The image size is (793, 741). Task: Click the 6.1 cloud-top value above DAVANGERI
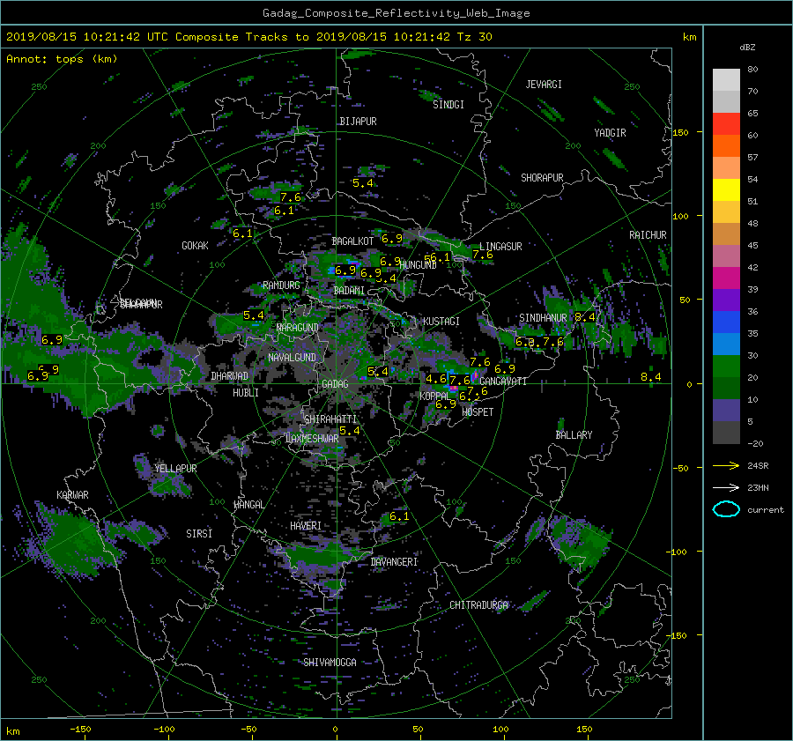(x=399, y=516)
